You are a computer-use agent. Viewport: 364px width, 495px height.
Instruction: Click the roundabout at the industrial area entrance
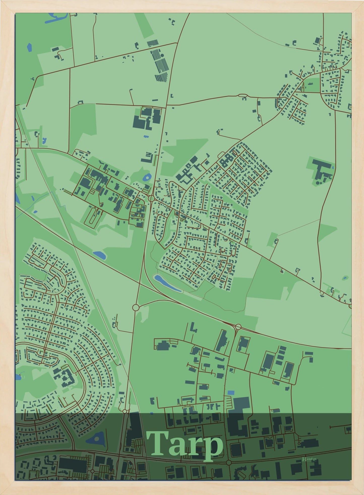(238, 327)
